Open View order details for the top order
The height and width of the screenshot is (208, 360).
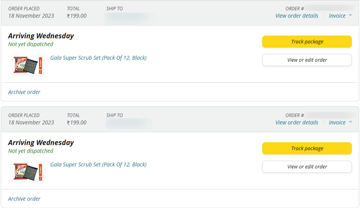point(296,16)
